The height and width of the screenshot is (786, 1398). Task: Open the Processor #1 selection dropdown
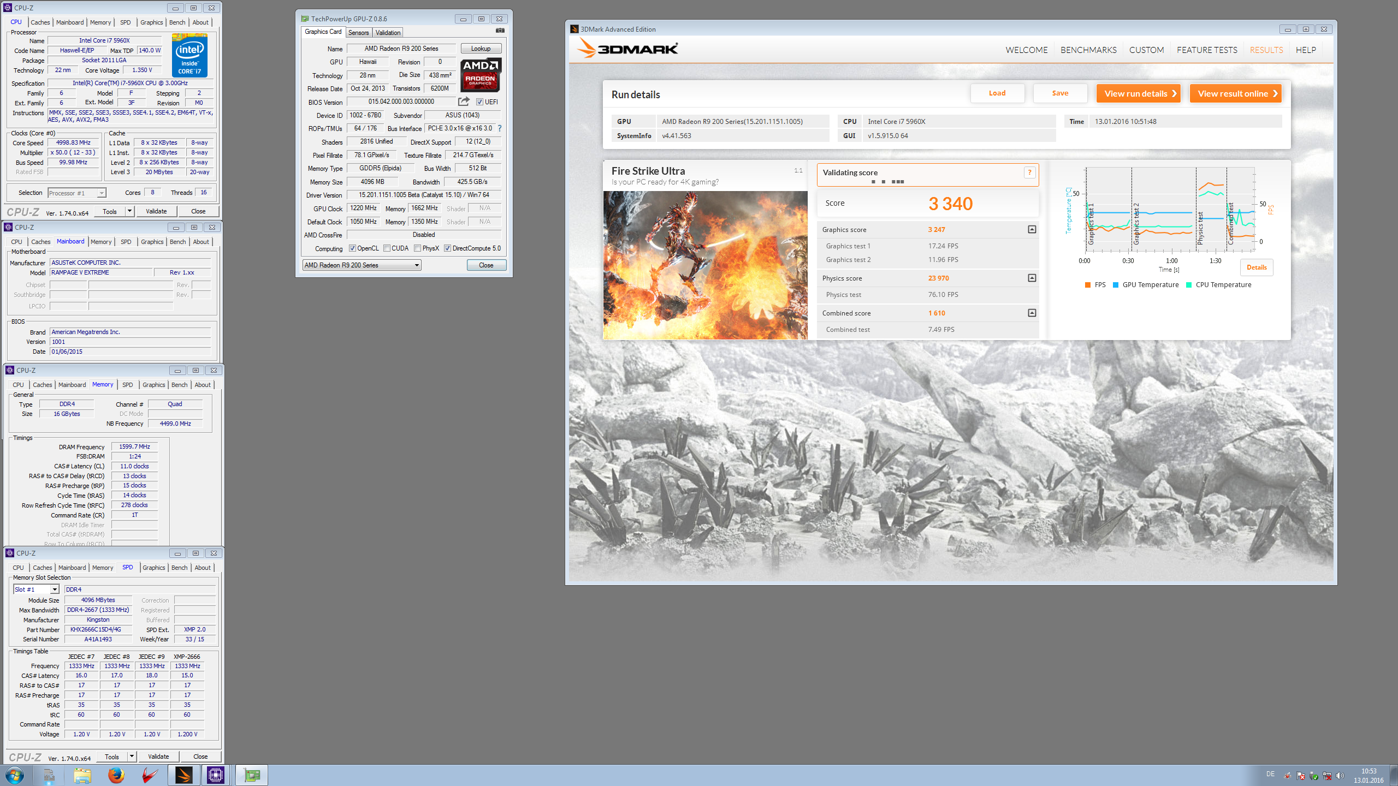tap(76, 193)
